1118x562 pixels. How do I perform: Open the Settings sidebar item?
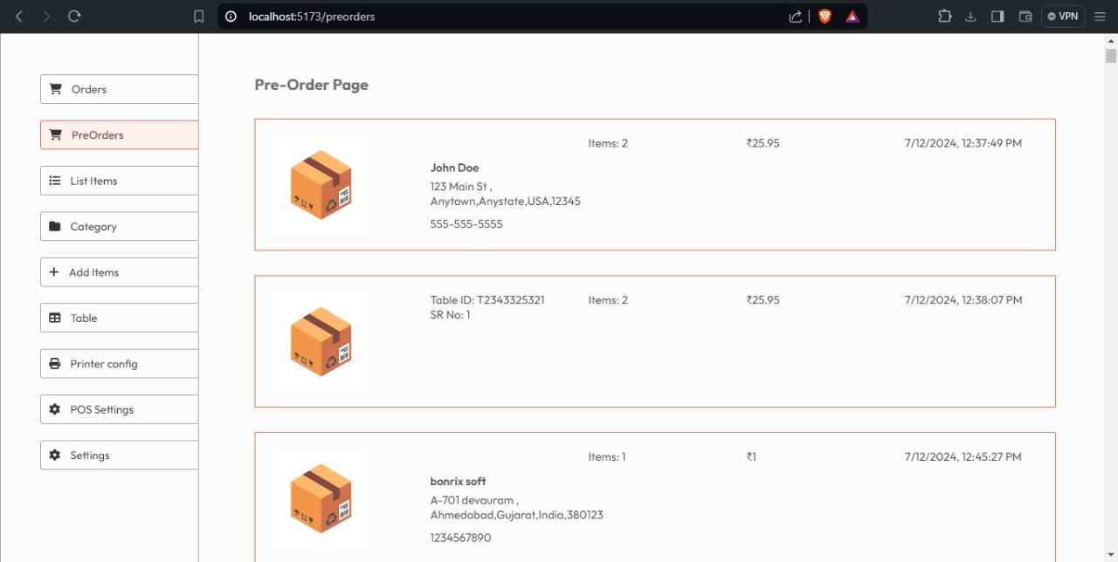[120, 456]
